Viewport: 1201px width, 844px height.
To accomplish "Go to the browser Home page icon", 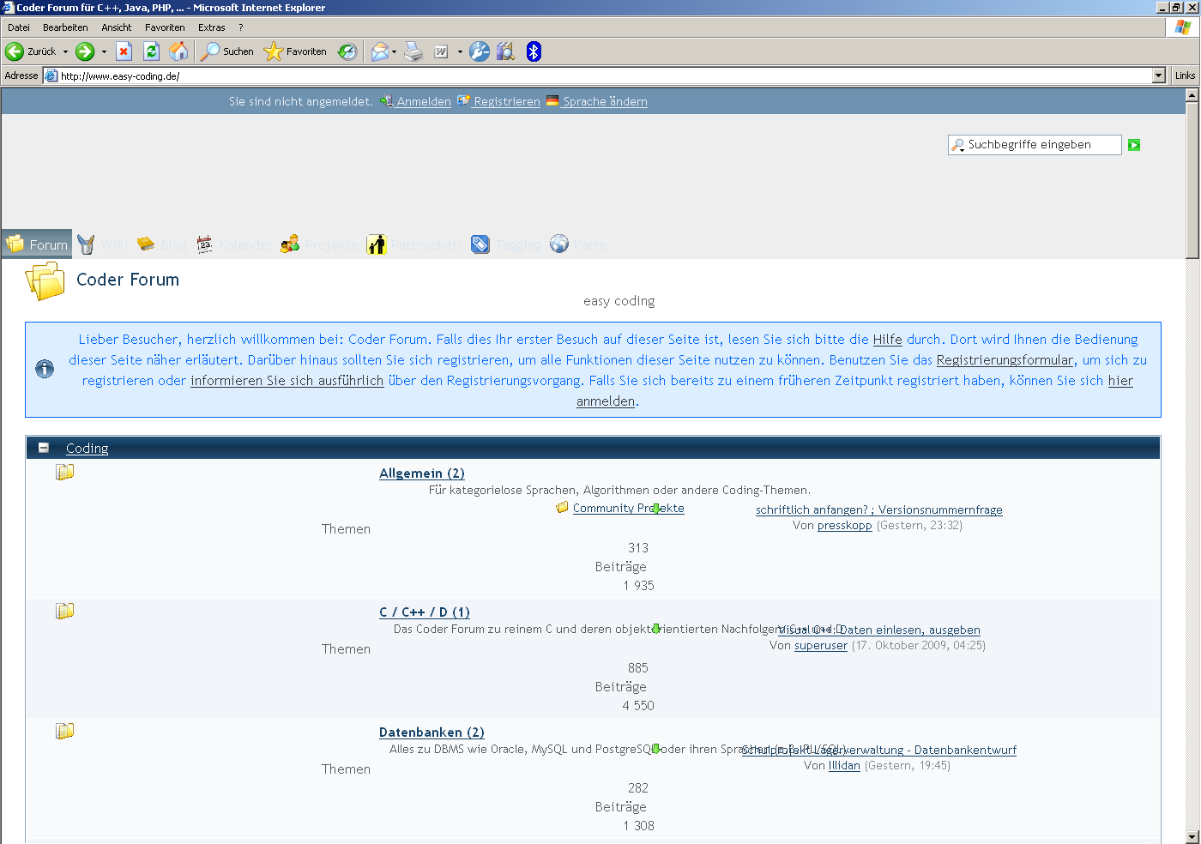I will (178, 51).
